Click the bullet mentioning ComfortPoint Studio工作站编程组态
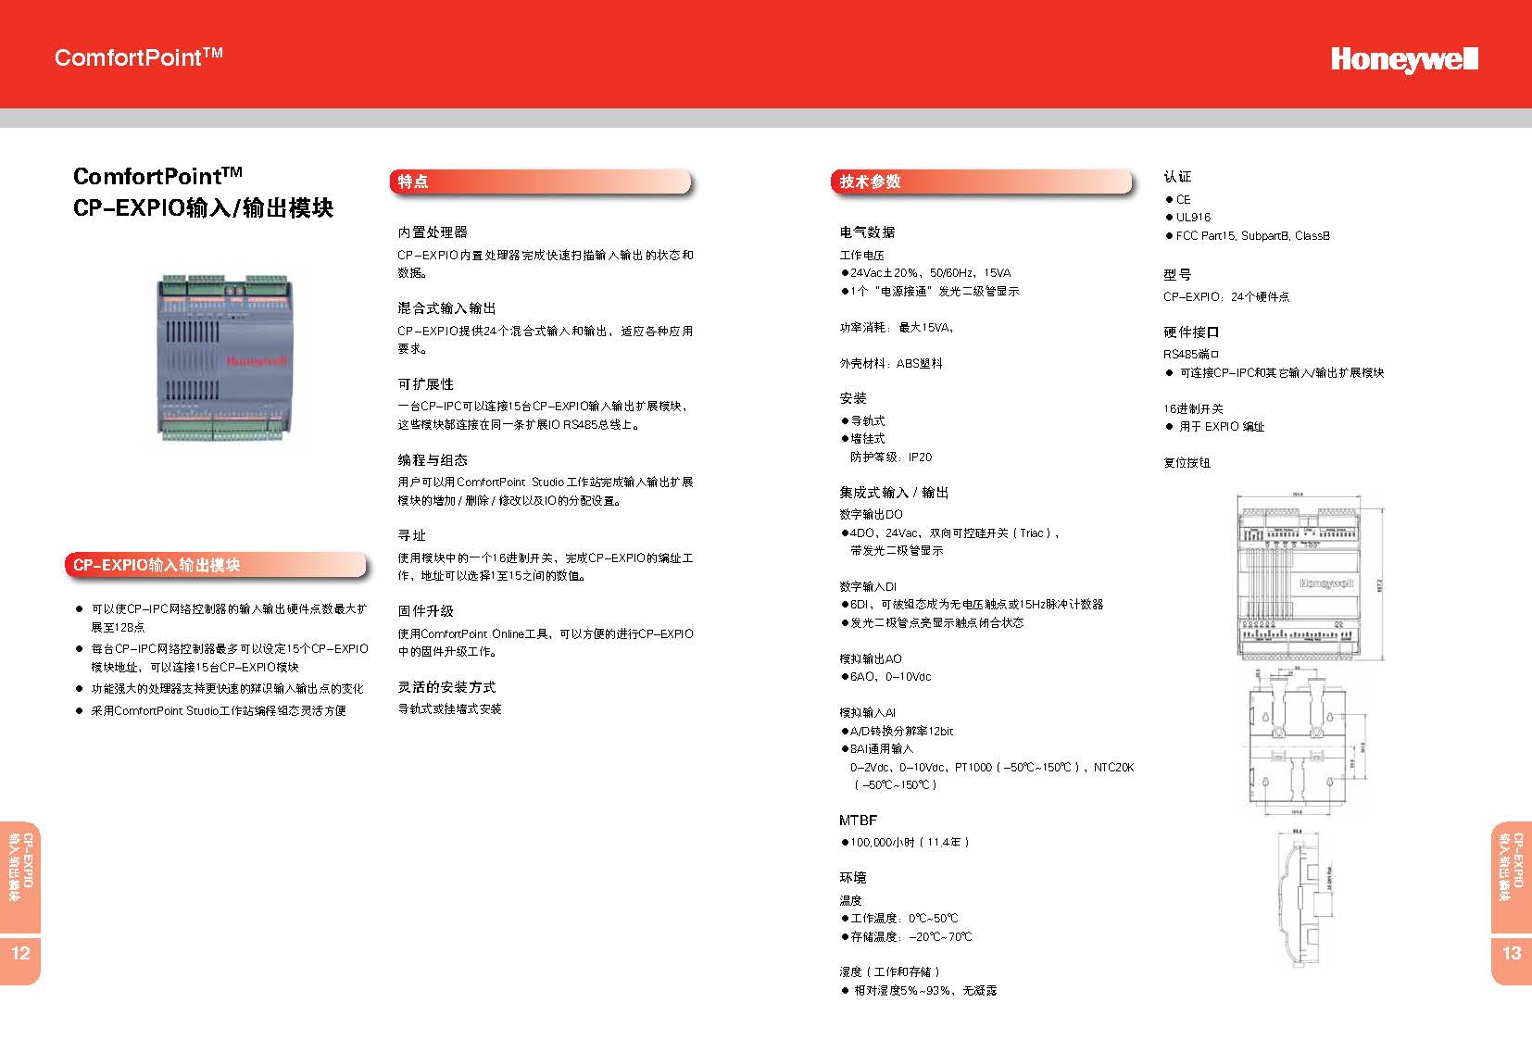 210,711
